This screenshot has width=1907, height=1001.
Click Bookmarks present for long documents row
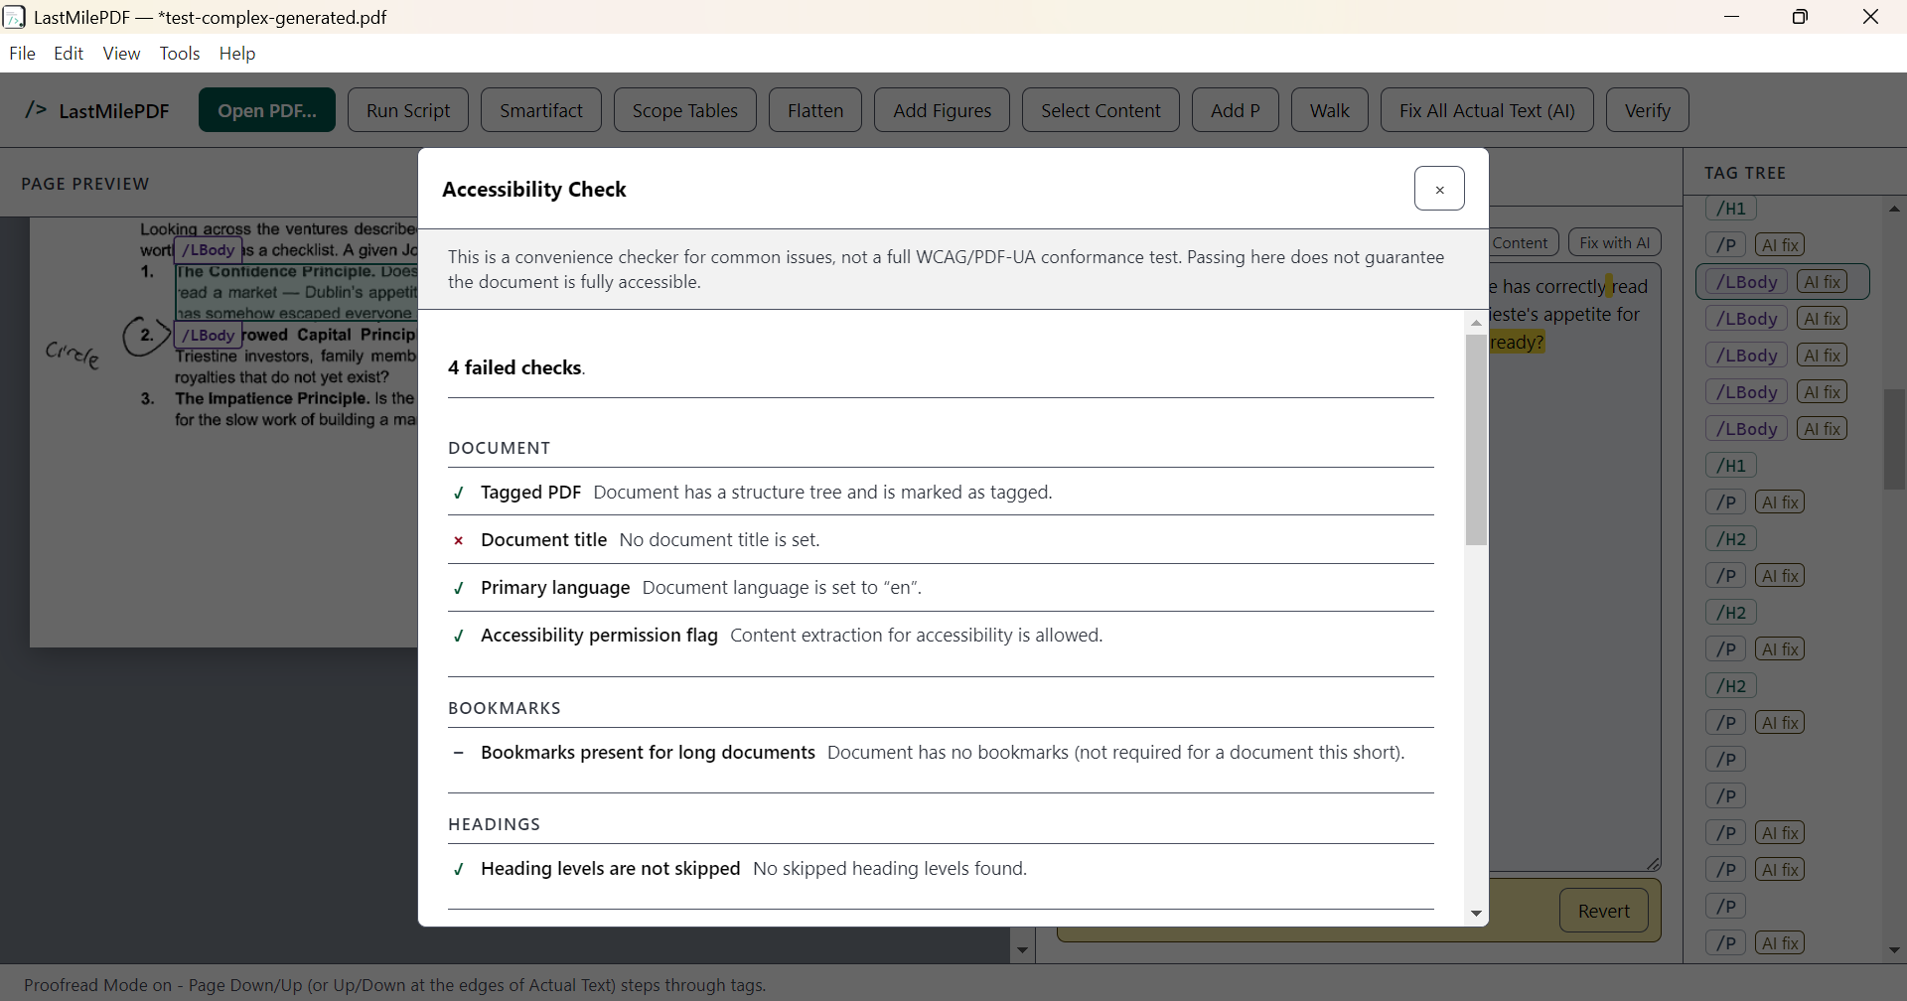pyautogui.click(x=941, y=753)
